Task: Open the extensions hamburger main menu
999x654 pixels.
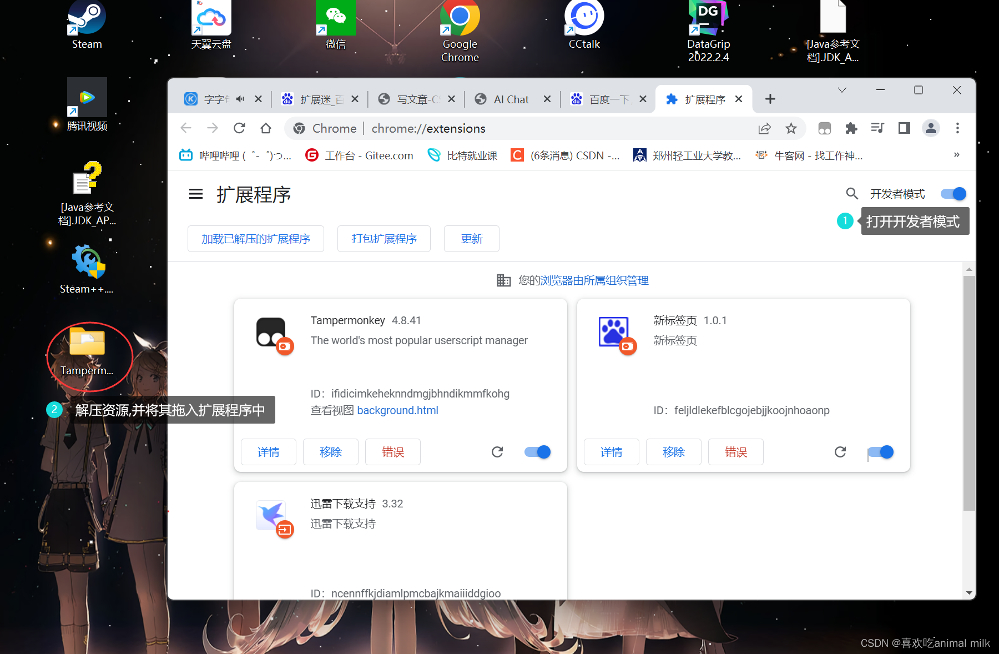Action: click(196, 194)
